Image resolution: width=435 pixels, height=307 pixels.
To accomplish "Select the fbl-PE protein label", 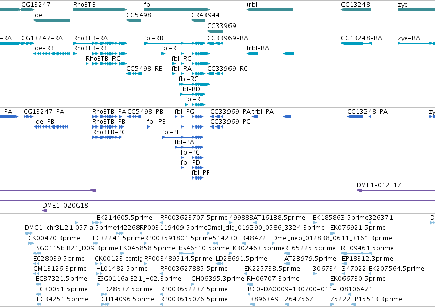I will (x=171, y=132).
